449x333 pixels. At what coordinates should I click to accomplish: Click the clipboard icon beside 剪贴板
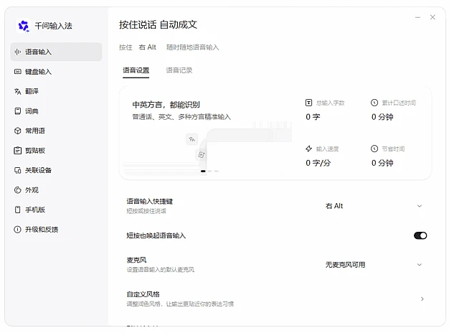pos(18,151)
